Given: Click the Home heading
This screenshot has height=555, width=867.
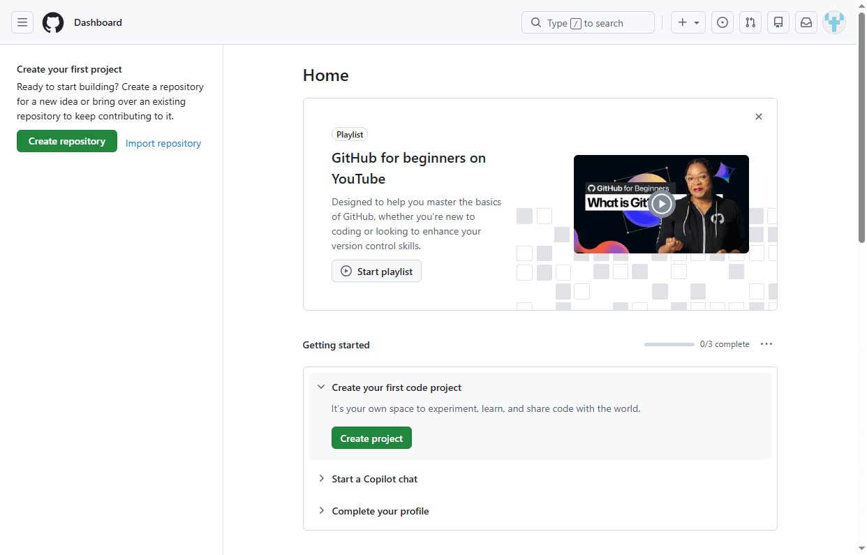Looking at the screenshot, I should (x=326, y=75).
